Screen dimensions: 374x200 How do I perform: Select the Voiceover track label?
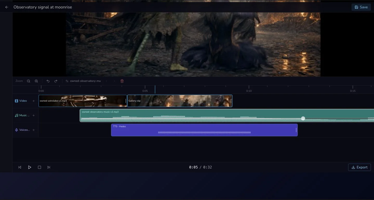pyautogui.click(x=24, y=130)
